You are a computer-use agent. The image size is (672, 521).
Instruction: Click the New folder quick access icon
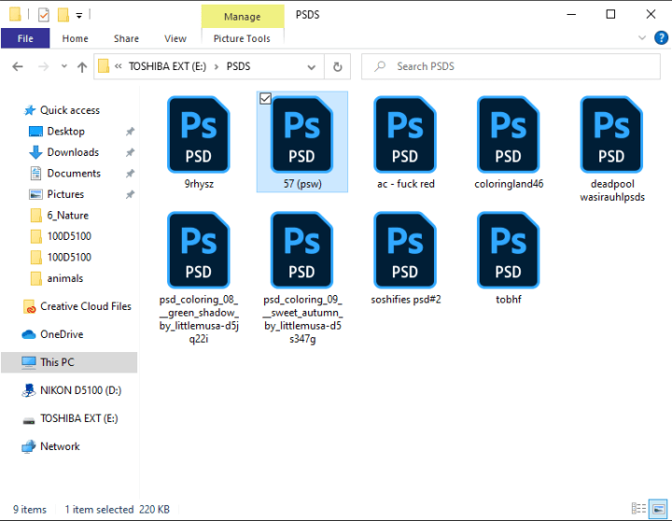tap(63, 15)
